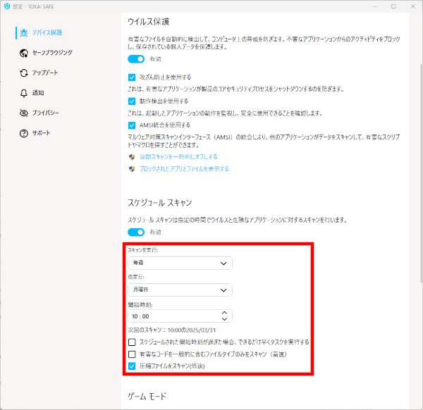
Task: Increase 開始時刻 with the up arrow
Action: tap(224, 313)
